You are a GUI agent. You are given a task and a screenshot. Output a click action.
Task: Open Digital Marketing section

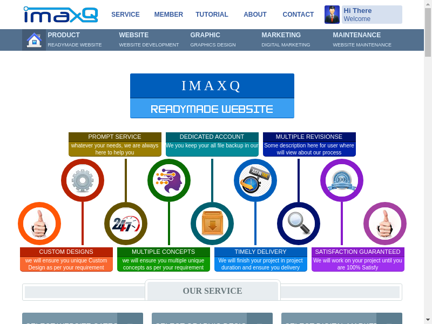[x=286, y=40]
